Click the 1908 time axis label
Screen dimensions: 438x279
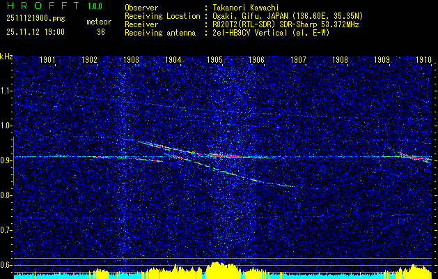click(341, 59)
